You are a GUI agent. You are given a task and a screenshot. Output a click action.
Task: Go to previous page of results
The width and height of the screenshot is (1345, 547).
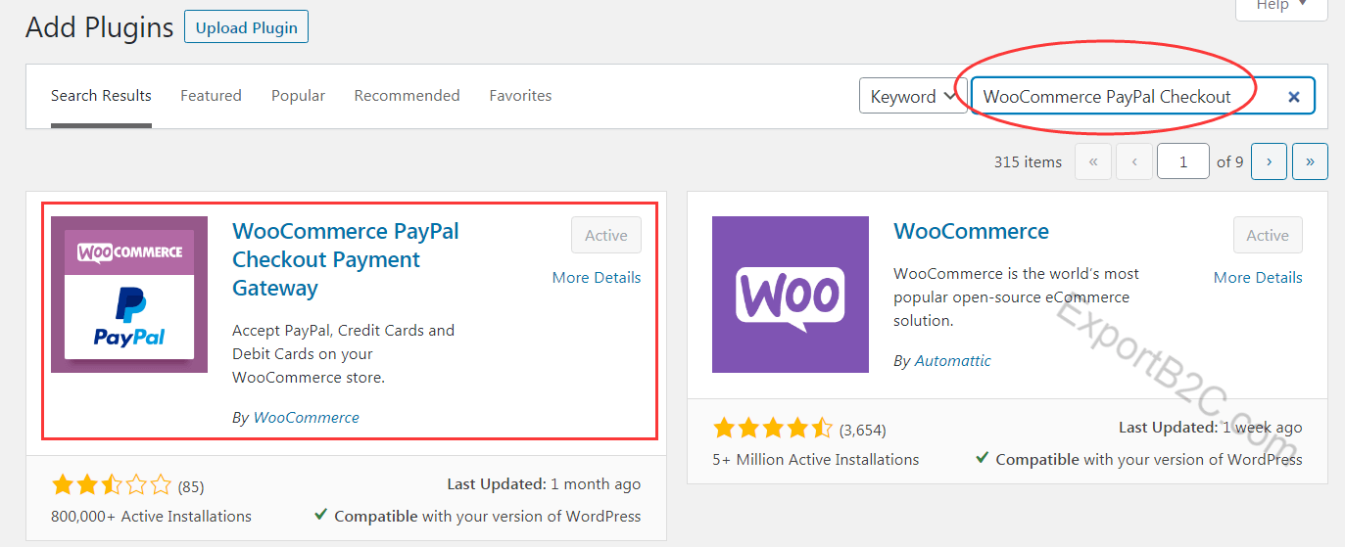pyautogui.click(x=1134, y=161)
